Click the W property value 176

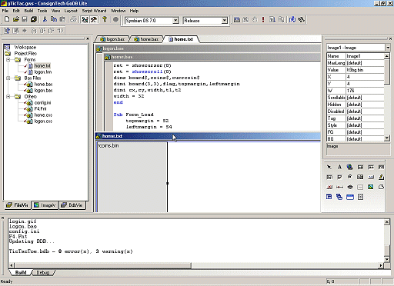[x=365, y=91]
